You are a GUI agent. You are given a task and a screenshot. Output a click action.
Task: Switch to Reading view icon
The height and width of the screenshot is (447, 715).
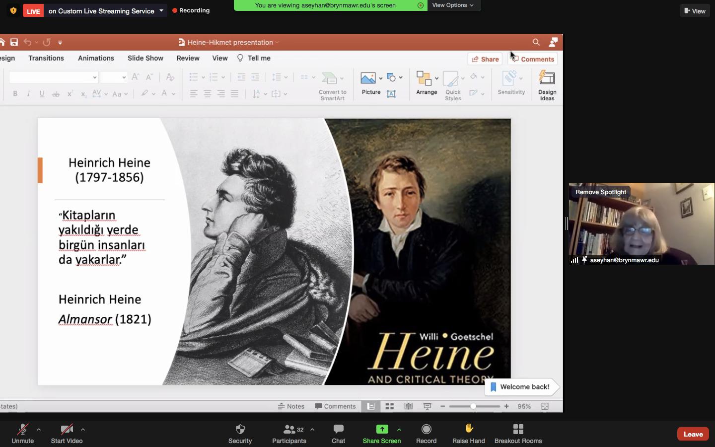[408, 406]
